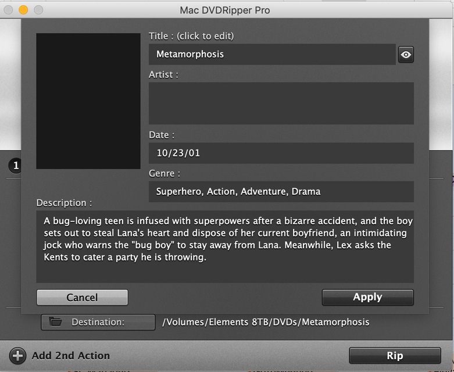The image size is (454, 372).
Task: Click into the Description text area
Action: click(225, 246)
